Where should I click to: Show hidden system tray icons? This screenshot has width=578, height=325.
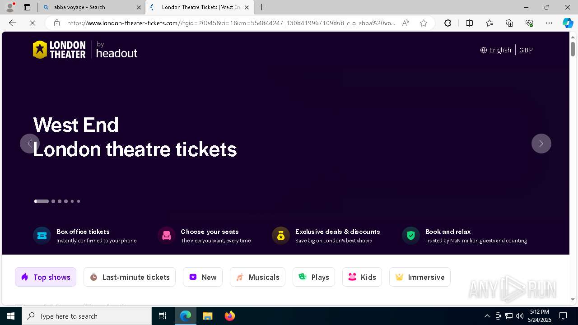point(487,316)
